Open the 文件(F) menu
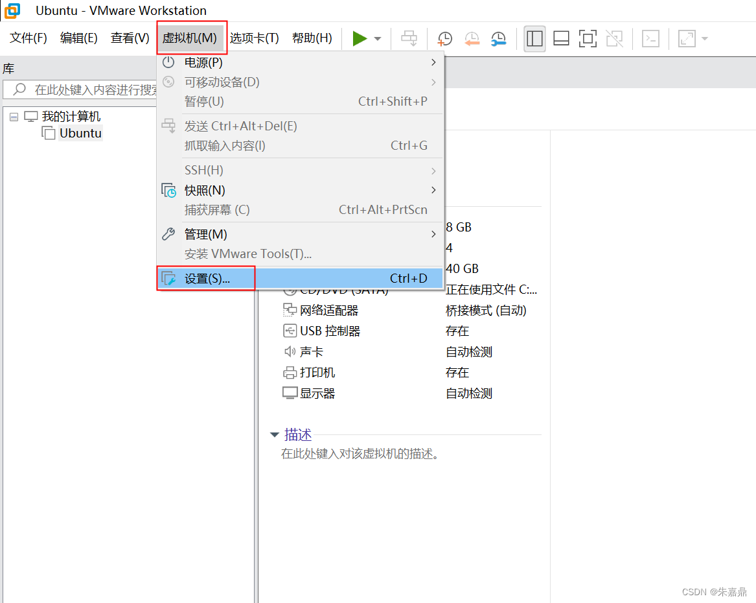 point(29,38)
